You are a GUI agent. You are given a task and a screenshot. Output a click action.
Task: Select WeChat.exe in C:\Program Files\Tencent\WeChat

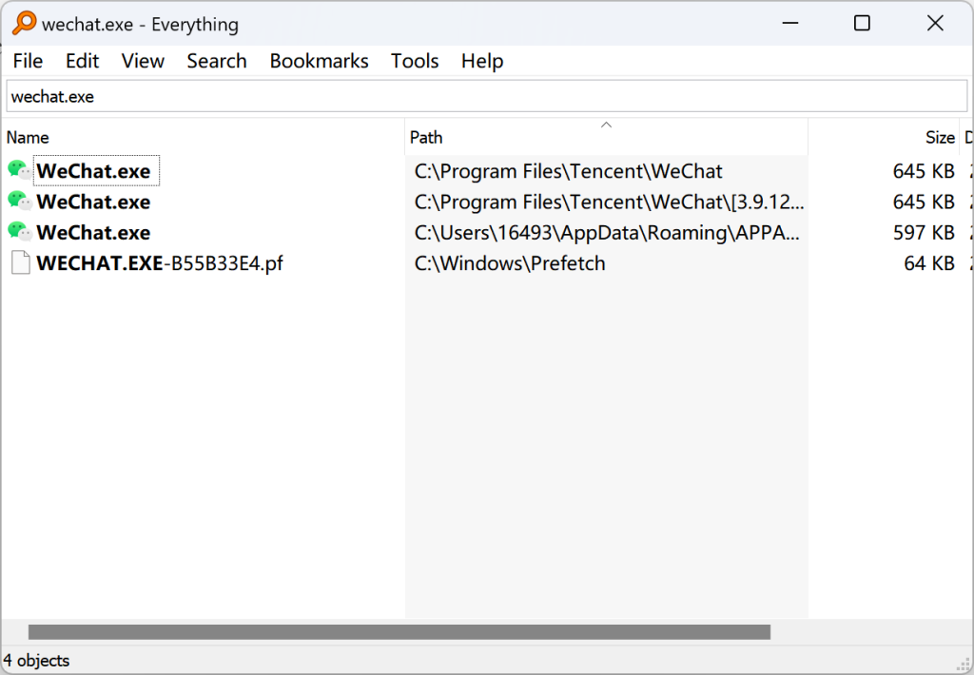click(x=93, y=171)
